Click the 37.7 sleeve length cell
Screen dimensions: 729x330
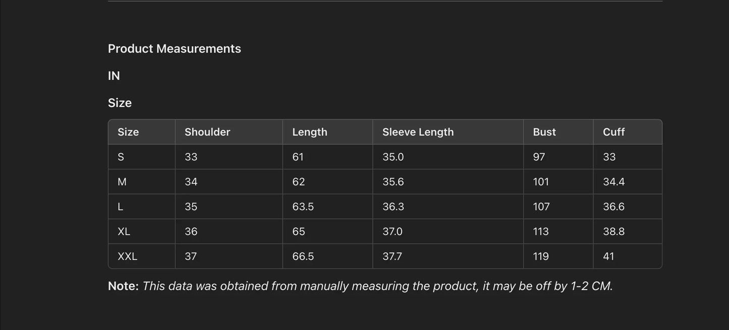pyautogui.click(x=392, y=256)
